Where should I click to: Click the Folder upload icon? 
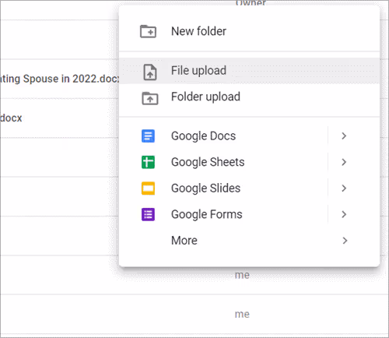pos(150,98)
